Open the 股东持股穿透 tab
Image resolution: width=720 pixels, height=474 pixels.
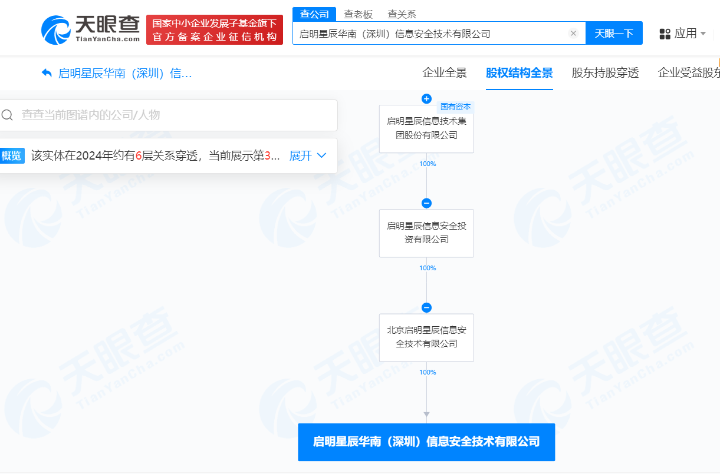click(x=605, y=73)
